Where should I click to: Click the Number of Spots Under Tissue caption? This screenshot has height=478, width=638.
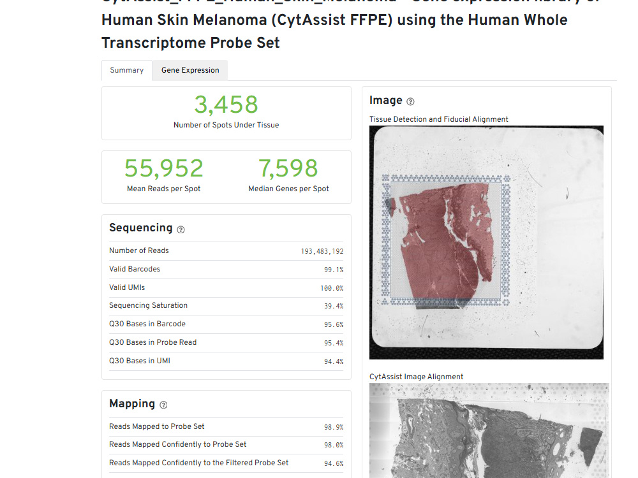(x=226, y=125)
